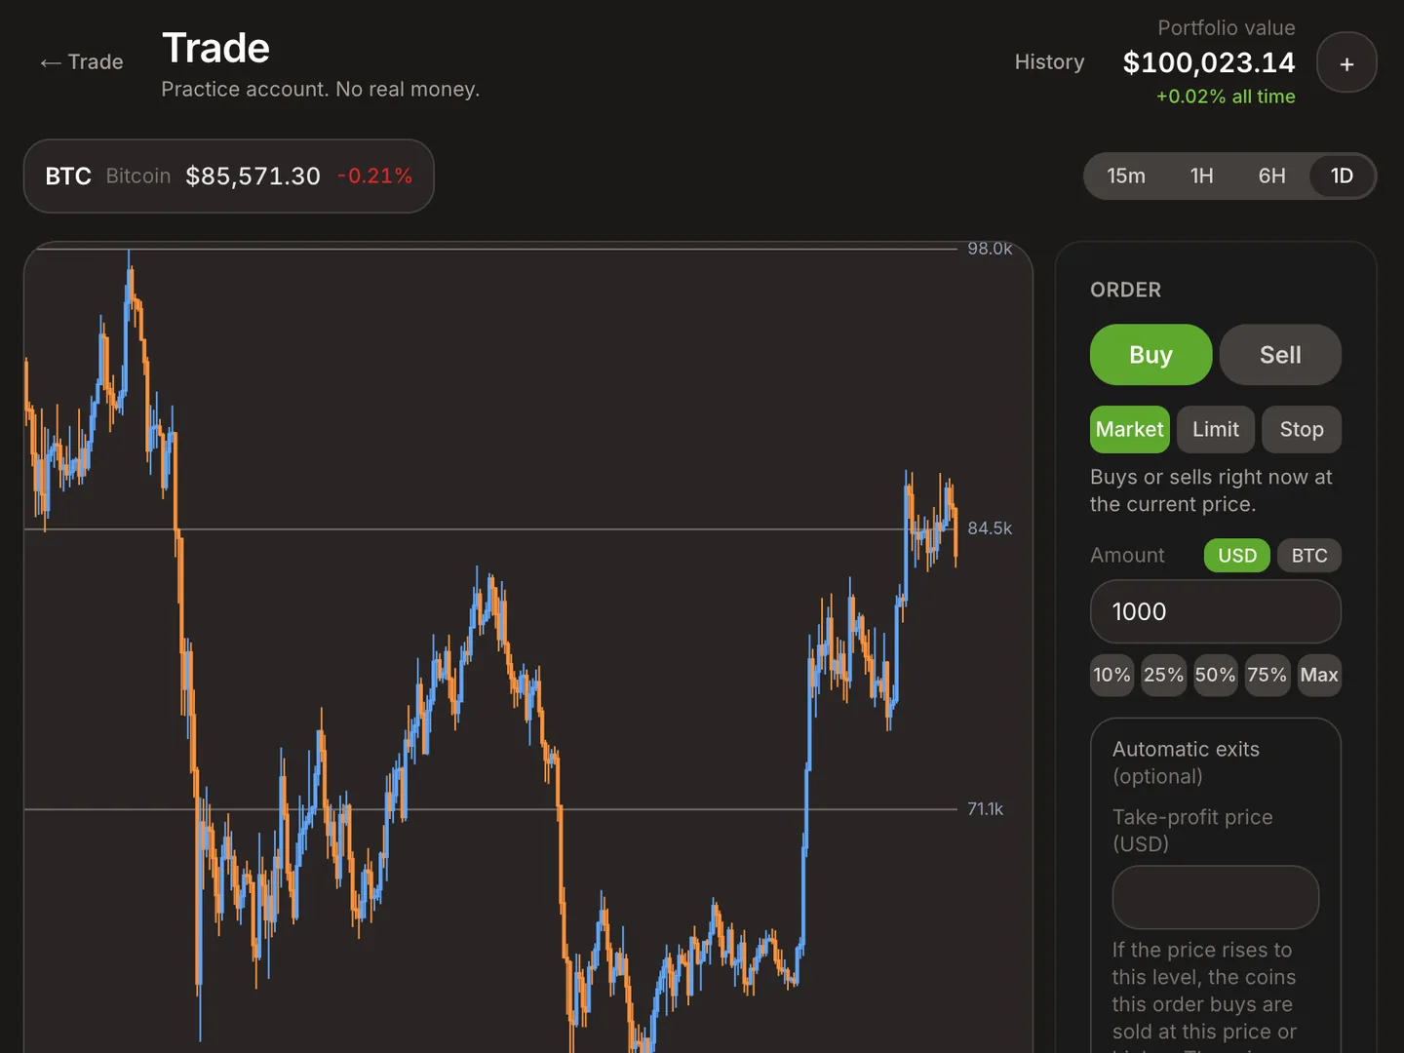
Task: Click the back arrow Trade link
Action: point(82,62)
